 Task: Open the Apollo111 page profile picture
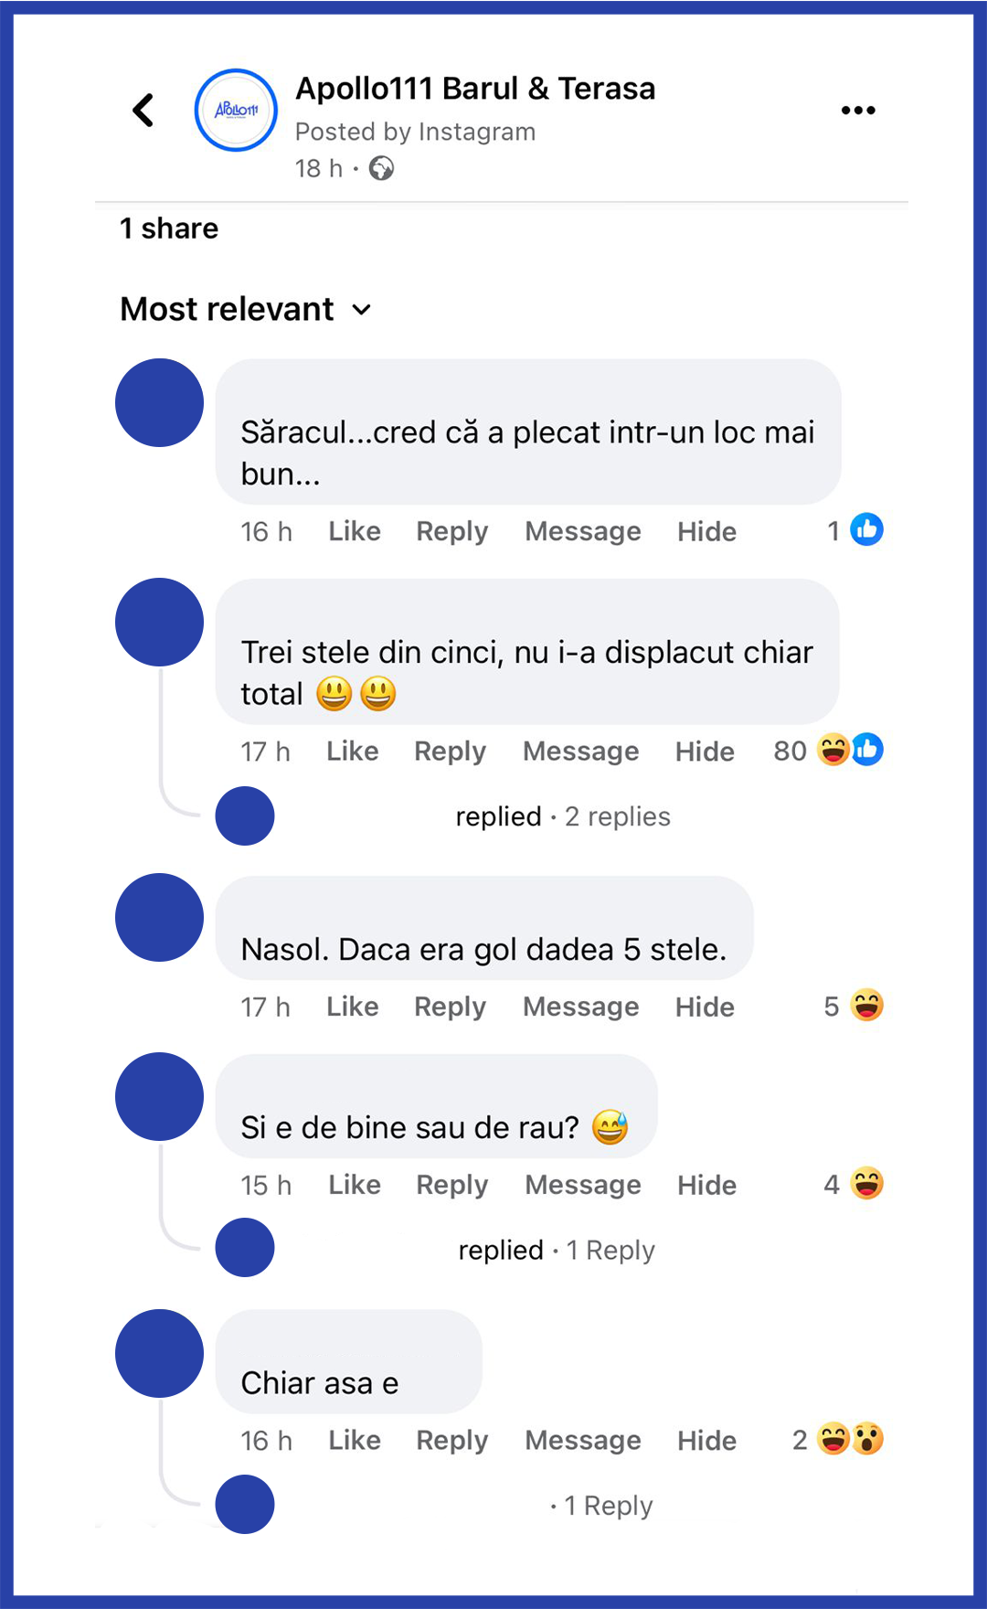tap(236, 111)
